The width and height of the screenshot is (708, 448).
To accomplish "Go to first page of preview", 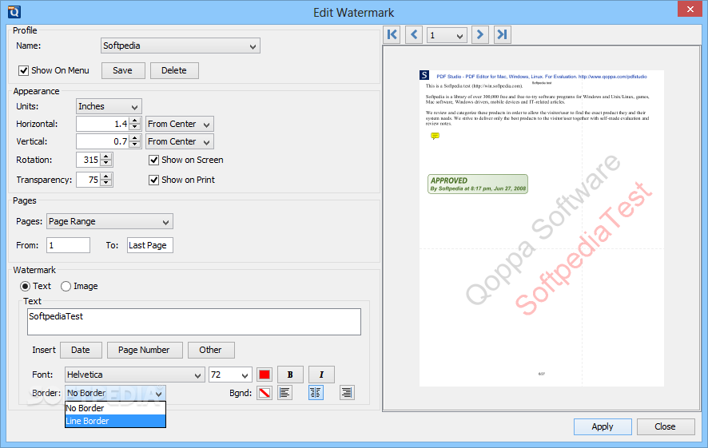I will coord(392,35).
